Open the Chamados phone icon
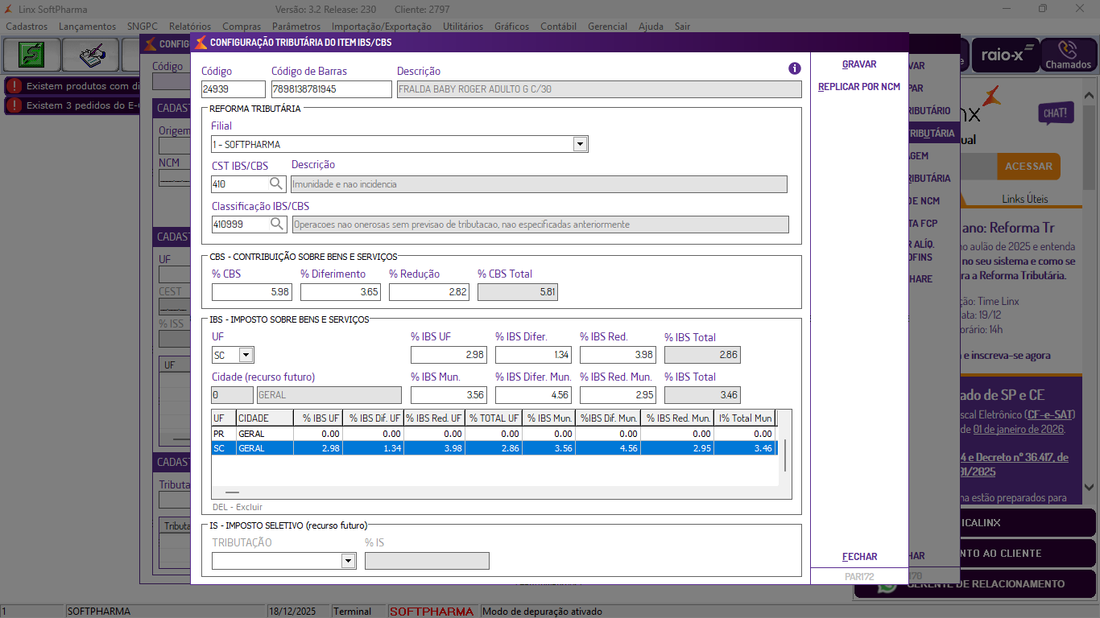This screenshot has width=1100, height=618. pyautogui.click(x=1068, y=55)
